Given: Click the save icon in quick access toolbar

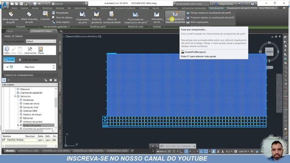Looking at the screenshot, I should [21, 4].
